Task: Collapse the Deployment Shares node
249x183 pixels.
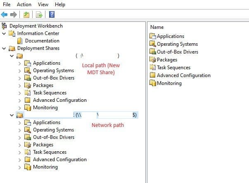Action: pyautogui.click(x=4, y=48)
